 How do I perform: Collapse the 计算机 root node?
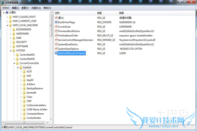pyautogui.click(x=4, y=13)
